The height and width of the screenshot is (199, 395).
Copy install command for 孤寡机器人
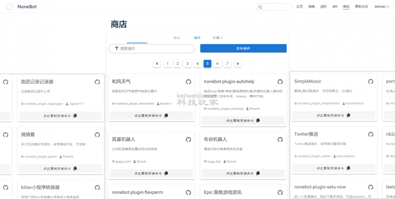[152, 173]
